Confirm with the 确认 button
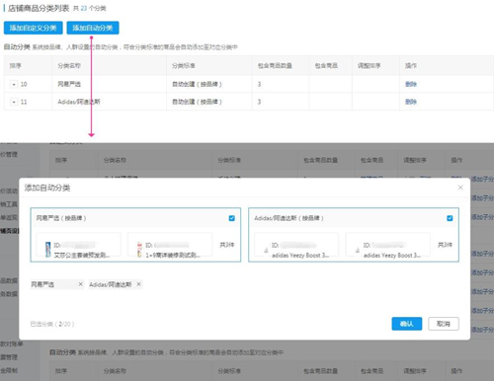The height and width of the screenshot is (381, 494). (407, 324)
